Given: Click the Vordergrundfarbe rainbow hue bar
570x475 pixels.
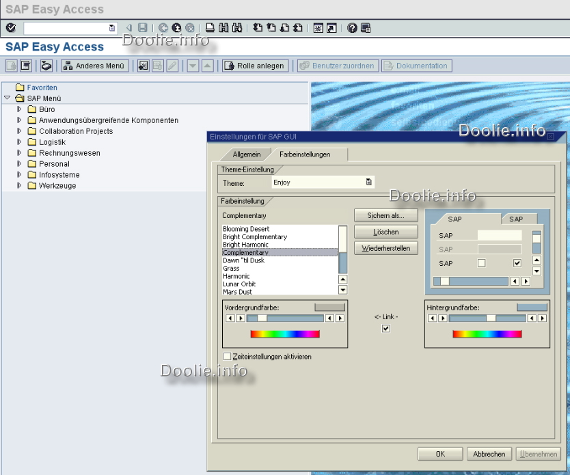Looking at the screenshot, I should tap(285, 334).
